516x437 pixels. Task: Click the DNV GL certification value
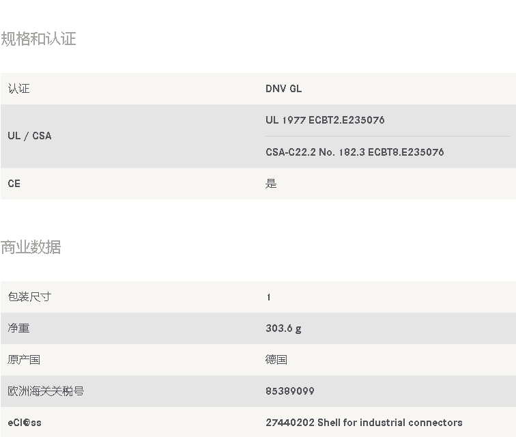point(283,89)
